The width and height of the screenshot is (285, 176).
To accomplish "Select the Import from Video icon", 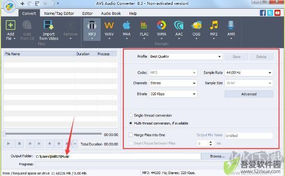I will coord(48,25).
